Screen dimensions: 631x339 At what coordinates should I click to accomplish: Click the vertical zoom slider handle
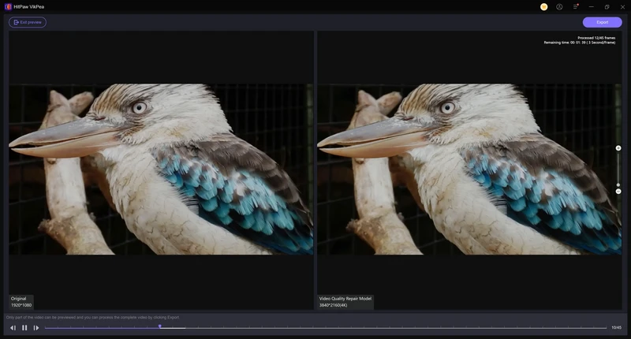click(618, 184)
